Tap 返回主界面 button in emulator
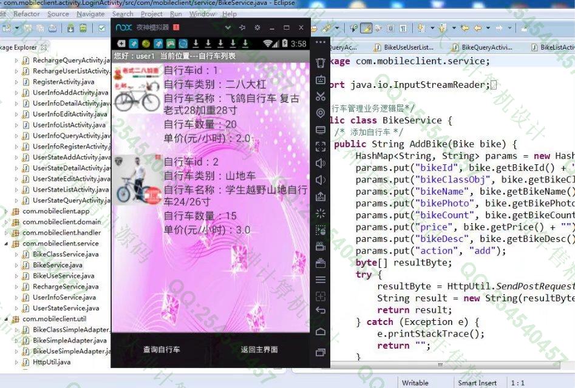This screenshot has width=575, height=388. [259, 350]
